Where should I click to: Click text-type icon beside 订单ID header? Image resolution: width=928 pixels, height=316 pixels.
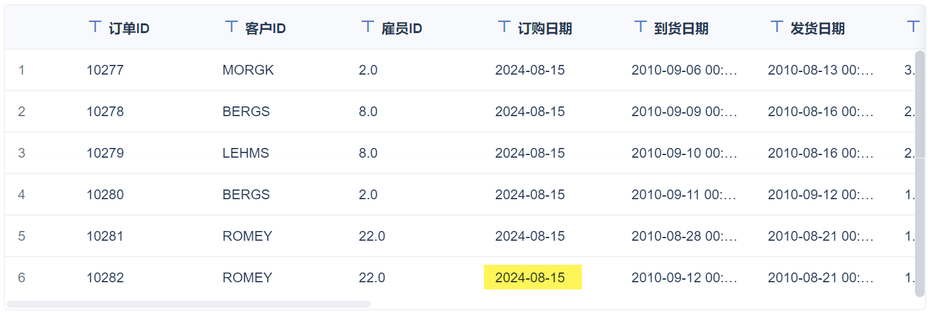click(95, 27)
